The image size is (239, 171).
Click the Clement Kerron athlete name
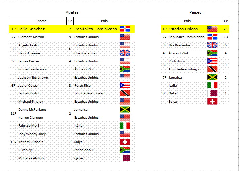pos(31,37)
